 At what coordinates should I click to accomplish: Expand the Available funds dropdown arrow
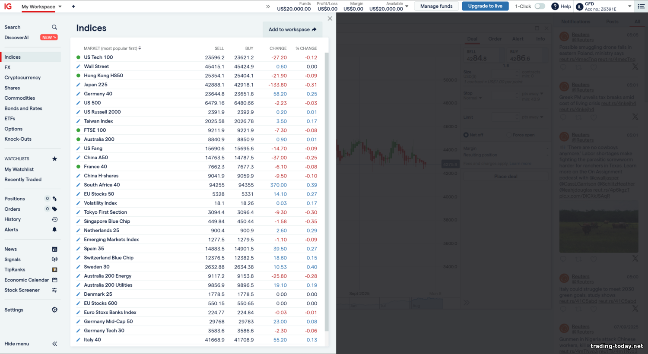coord(407,6)
